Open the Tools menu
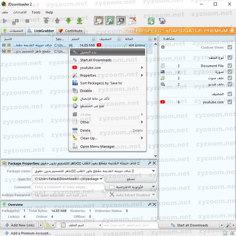Viewport: 236px width, 236px height. pyautogui.click(x=36, y=12)
